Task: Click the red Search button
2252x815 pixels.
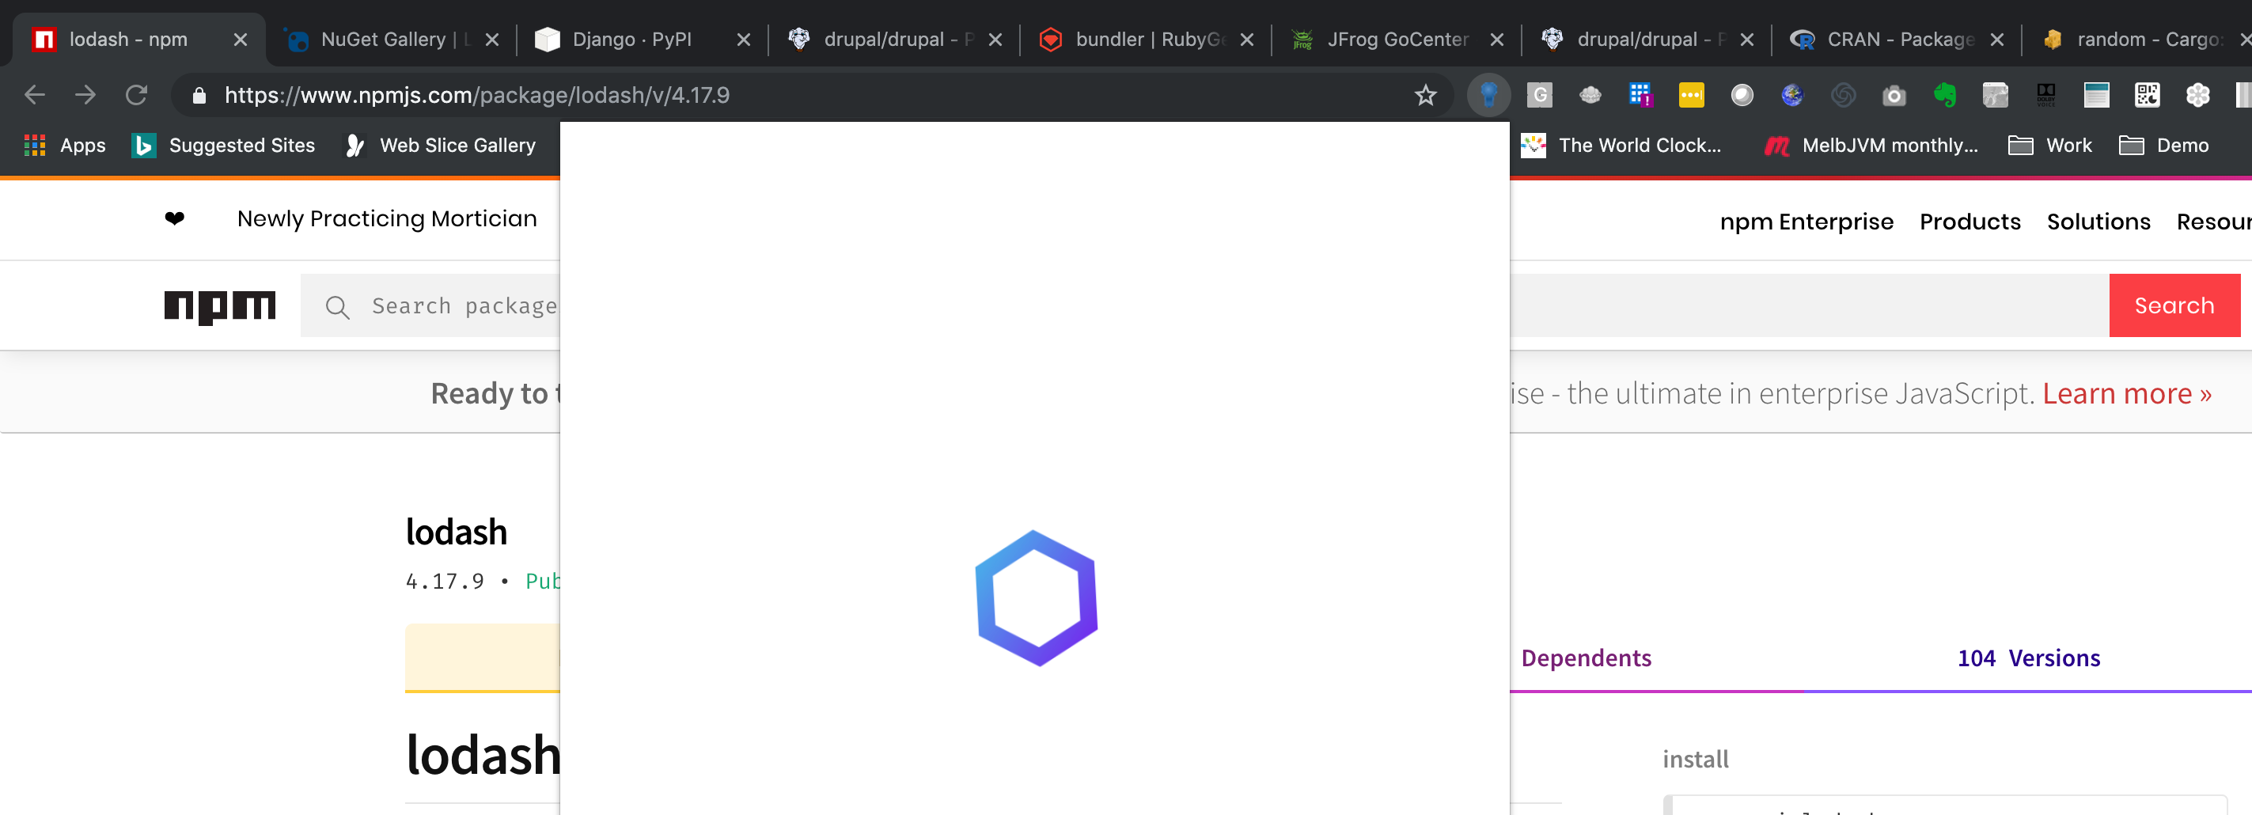Action: [2174, 305]
